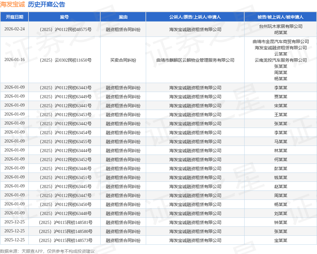Screen dimensions: 317x254
Task: Select the 案由 column header
Action: click(123, 17)
